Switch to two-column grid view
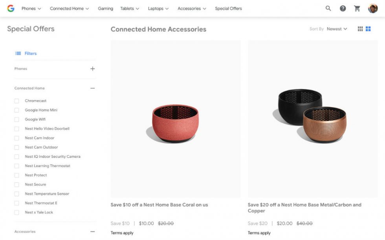The width and height of the screenshot is (385, 240). 368,29
